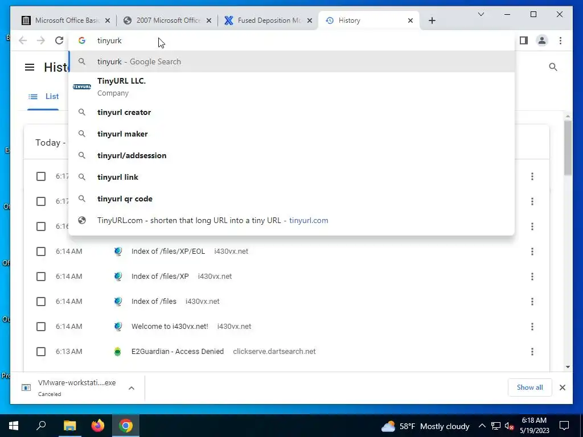Open the side panel icon in the toolbar
The image size is (583, 437).
click(524, 40)
